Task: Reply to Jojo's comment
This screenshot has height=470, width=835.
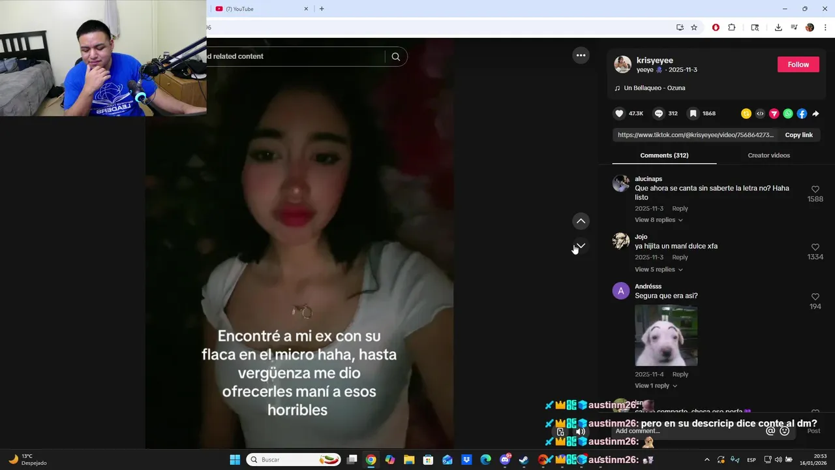Action: pyautogui.click(x=680, y=257)
